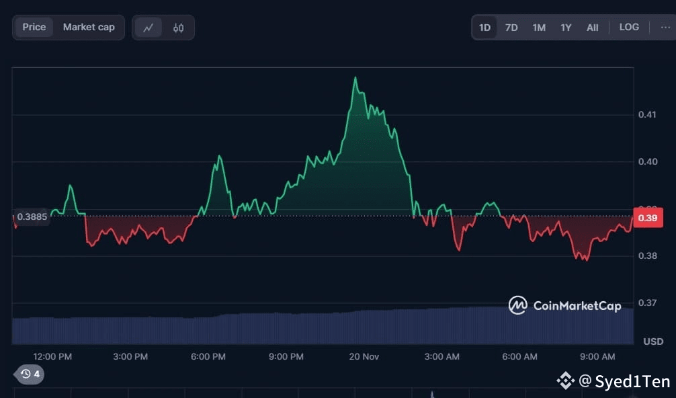Click the 0.37 price axis label
This screenshot has width=676, height=398.
(x=647, y=303)
